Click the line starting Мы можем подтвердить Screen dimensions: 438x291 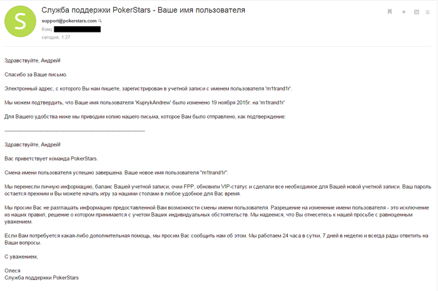(144, 102)
